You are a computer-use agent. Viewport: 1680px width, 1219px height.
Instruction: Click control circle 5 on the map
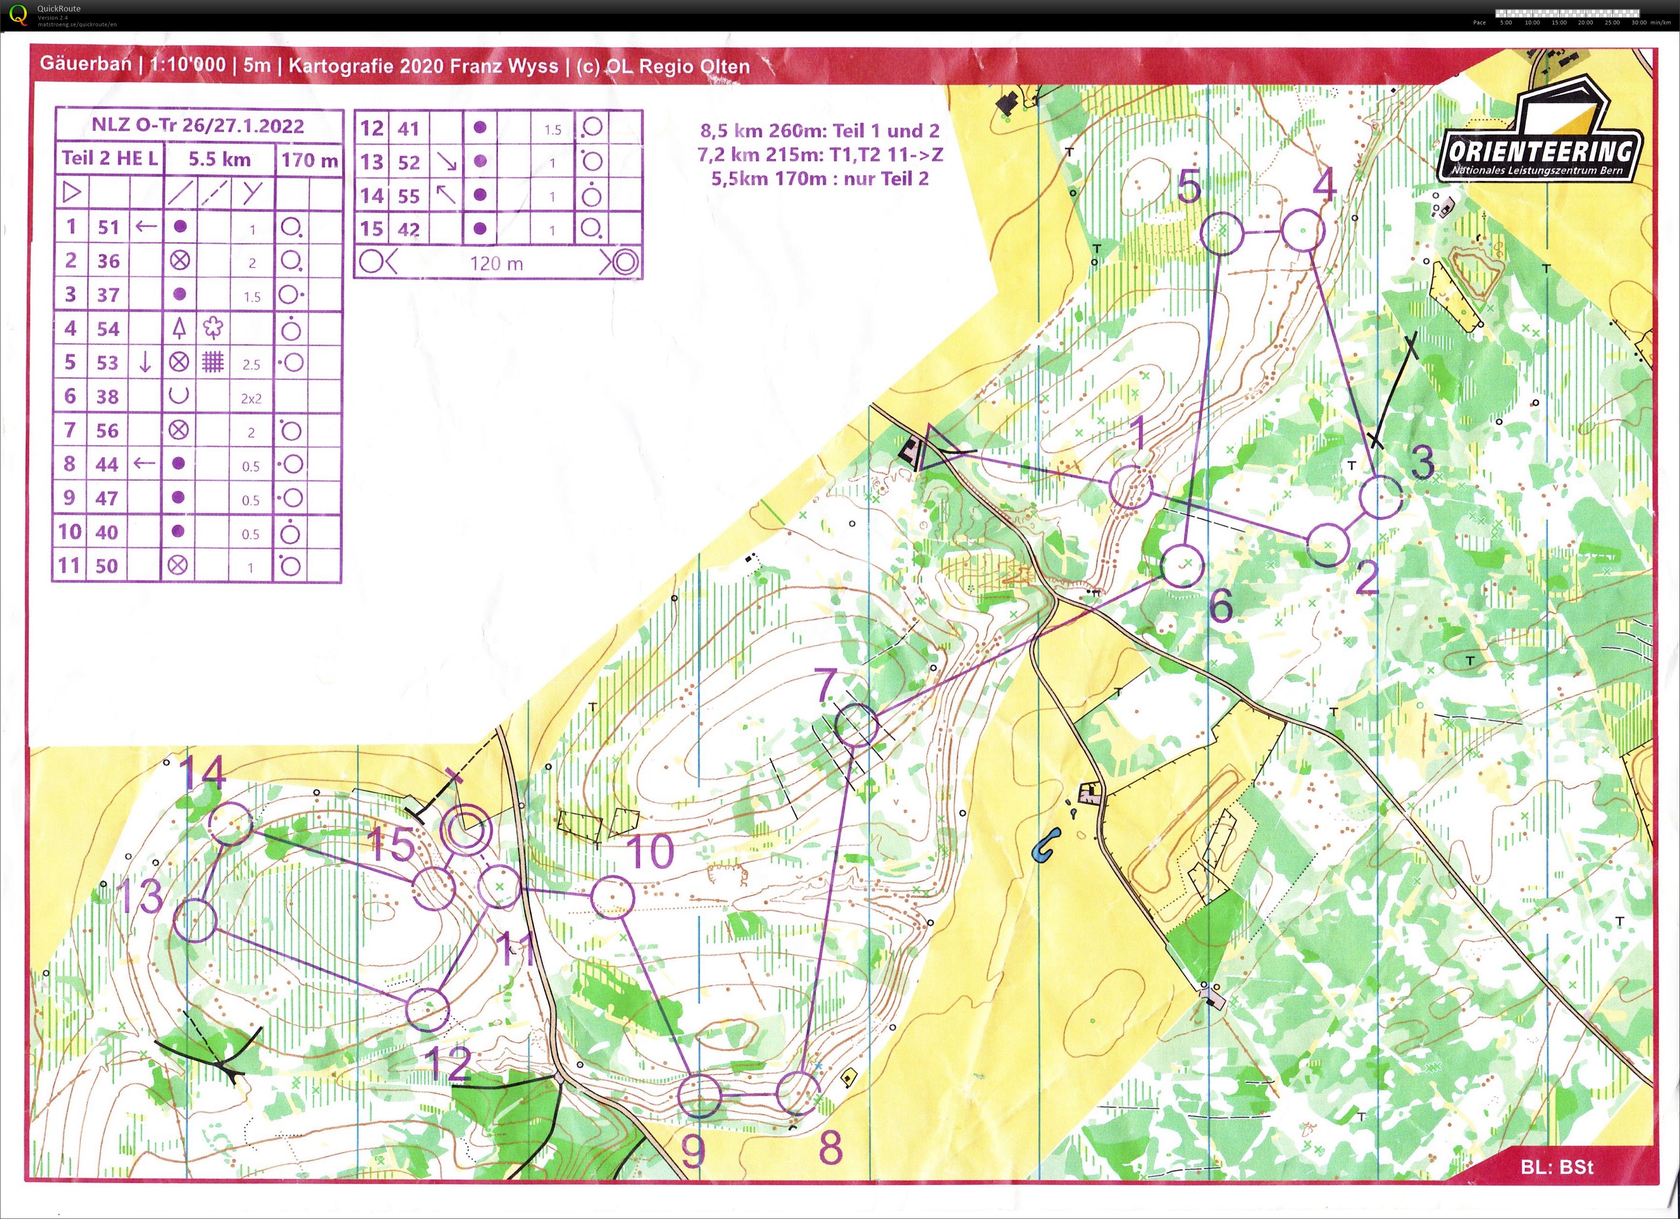(x=1221, y=233)
